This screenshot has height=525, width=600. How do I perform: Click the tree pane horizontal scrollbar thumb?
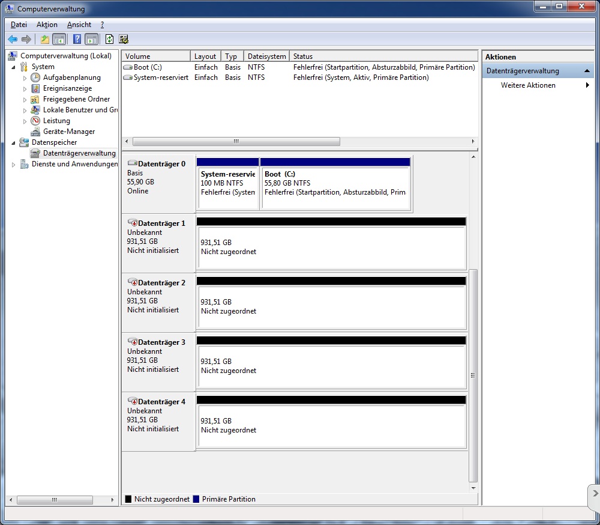point(55,500)
